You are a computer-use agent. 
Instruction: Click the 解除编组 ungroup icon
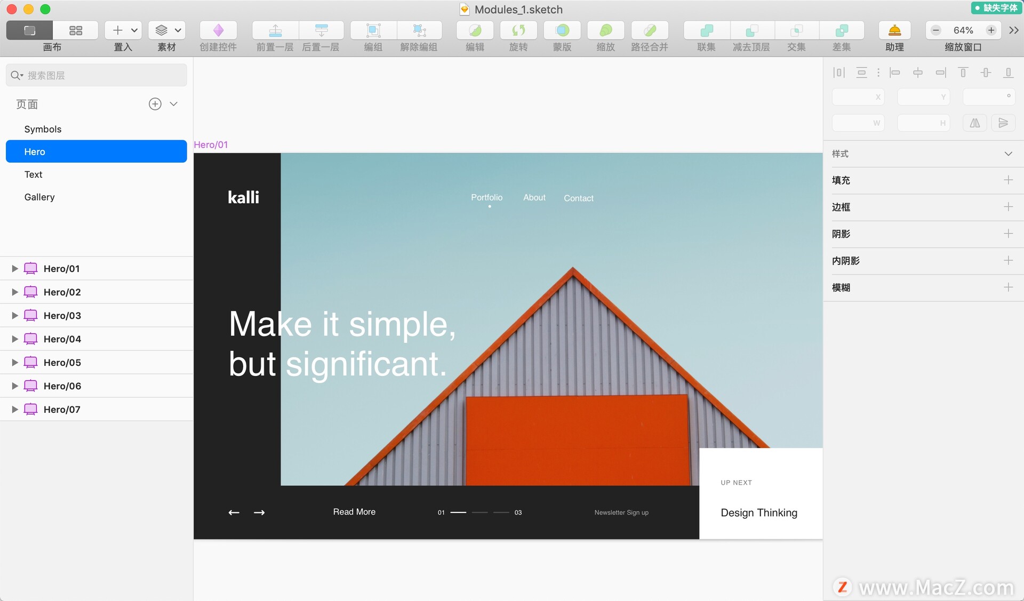[419, 30]
